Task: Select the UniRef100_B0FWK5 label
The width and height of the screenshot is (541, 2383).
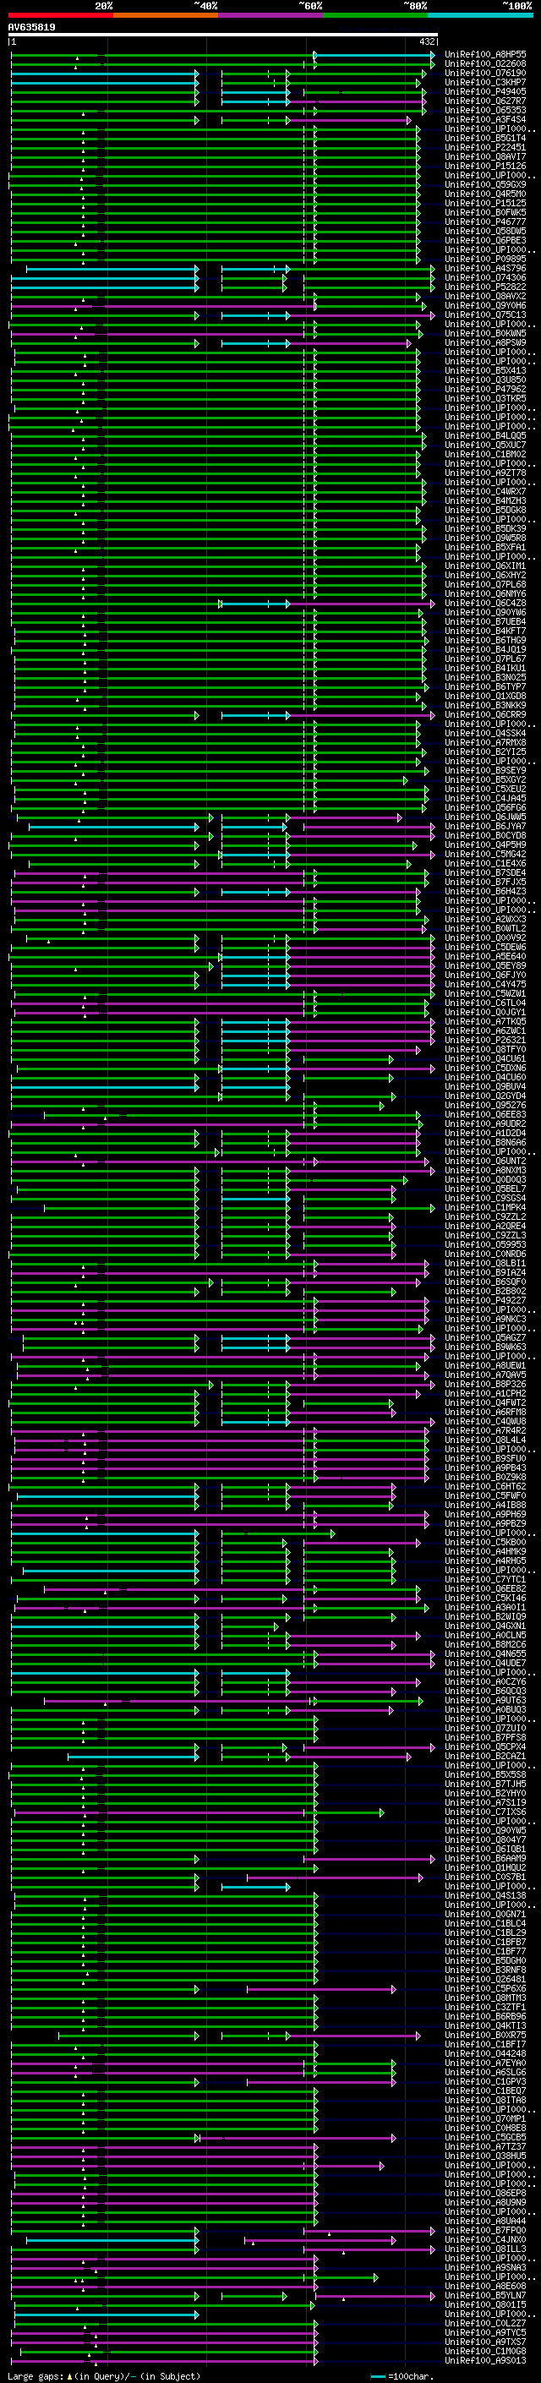Action: (485, 213)
